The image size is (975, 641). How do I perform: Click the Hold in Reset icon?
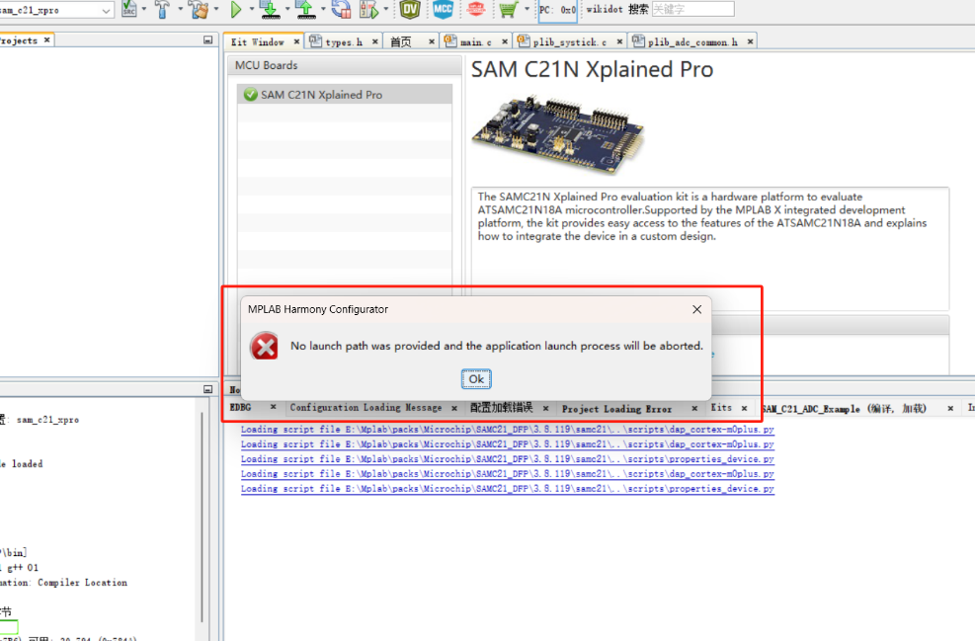click(342, 9)
